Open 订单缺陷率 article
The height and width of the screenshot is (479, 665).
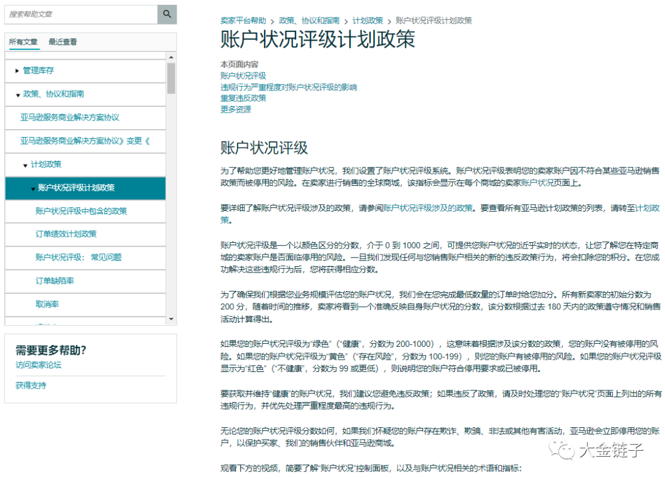[x=55, y=281]
